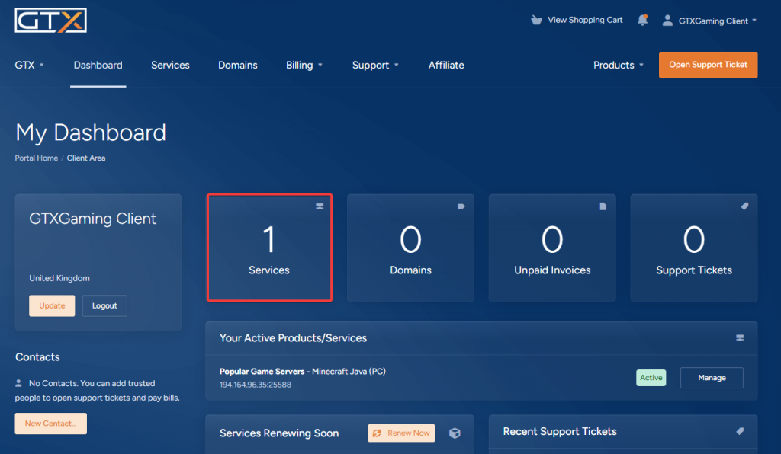The height and width of the screenshot is (454, 781).
Task: Click the New Contact button
Action: [x=51, y=424]
